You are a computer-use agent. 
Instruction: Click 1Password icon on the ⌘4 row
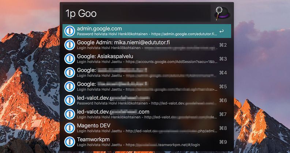click(x=70, y=73)
